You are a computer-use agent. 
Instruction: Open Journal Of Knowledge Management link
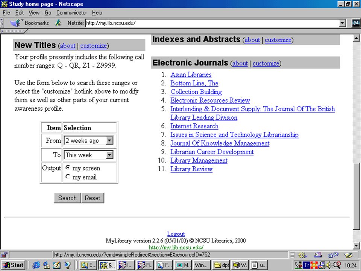tap(220, 143)
